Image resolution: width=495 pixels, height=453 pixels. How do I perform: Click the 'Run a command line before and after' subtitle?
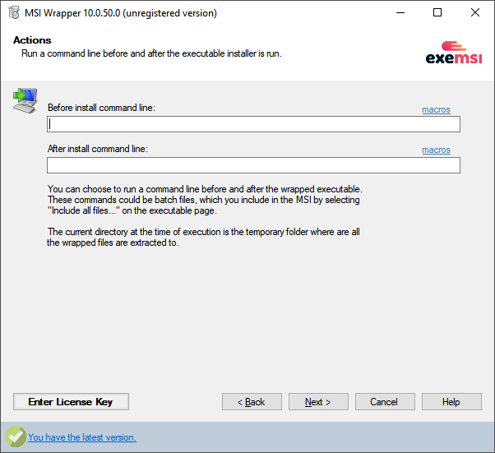[x=151, y=53]
